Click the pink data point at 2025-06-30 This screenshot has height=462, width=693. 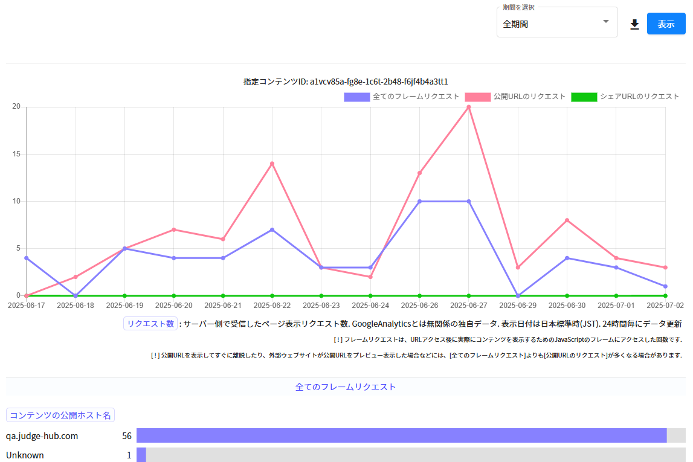point(567,220)
